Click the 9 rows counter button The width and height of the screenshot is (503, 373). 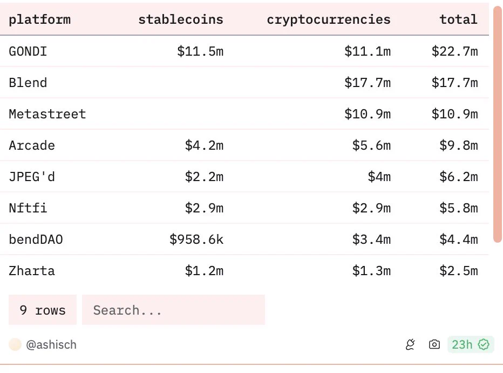(x=43, y=310)
